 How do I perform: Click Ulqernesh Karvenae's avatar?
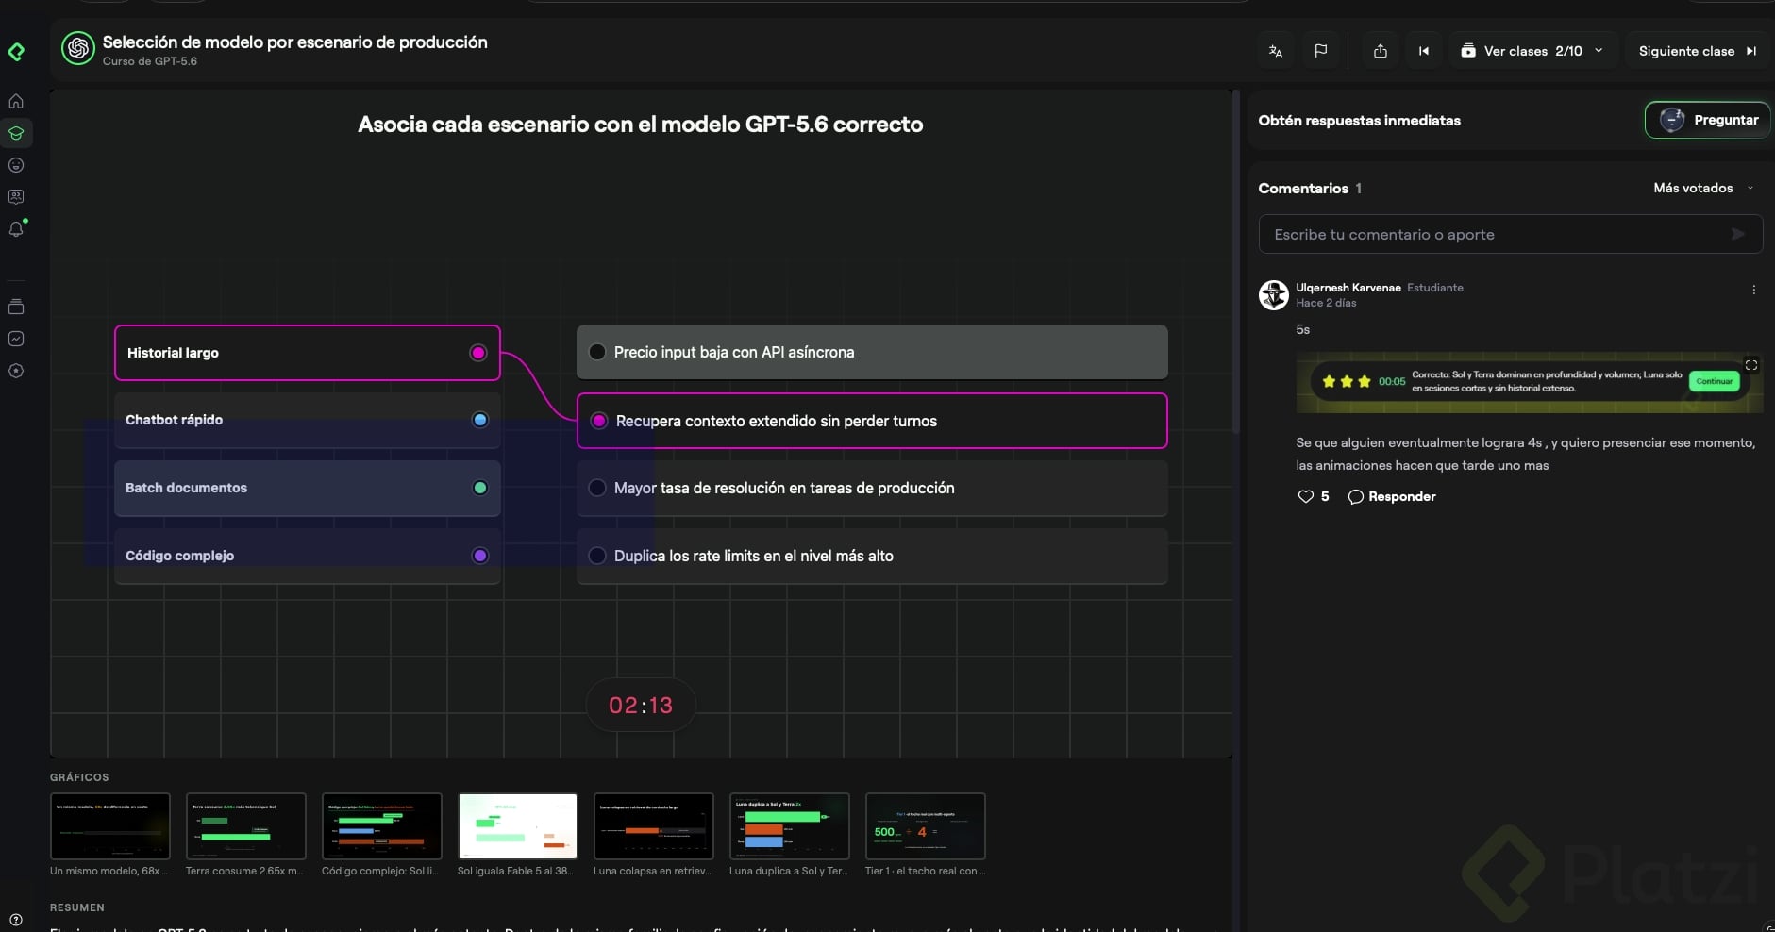[x=1274, y=295]
